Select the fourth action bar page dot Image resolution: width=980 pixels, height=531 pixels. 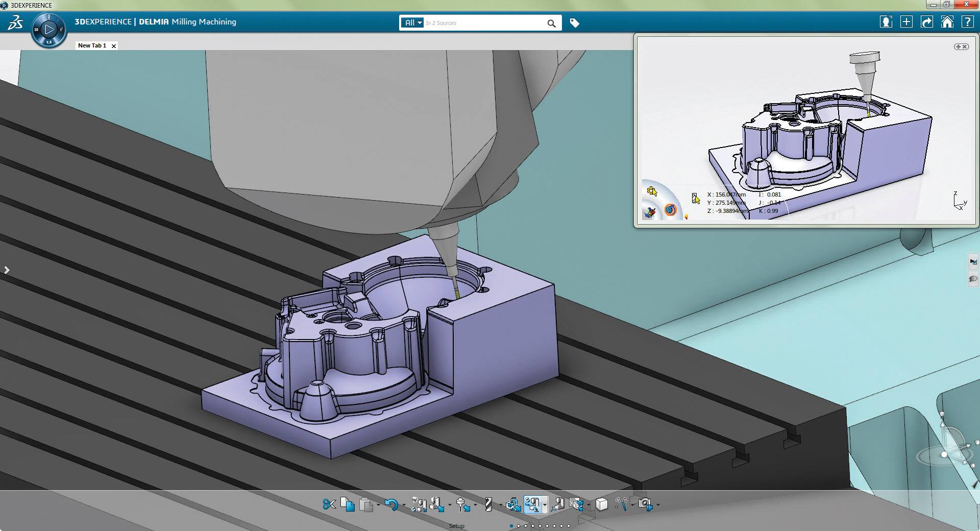(533, 526)
